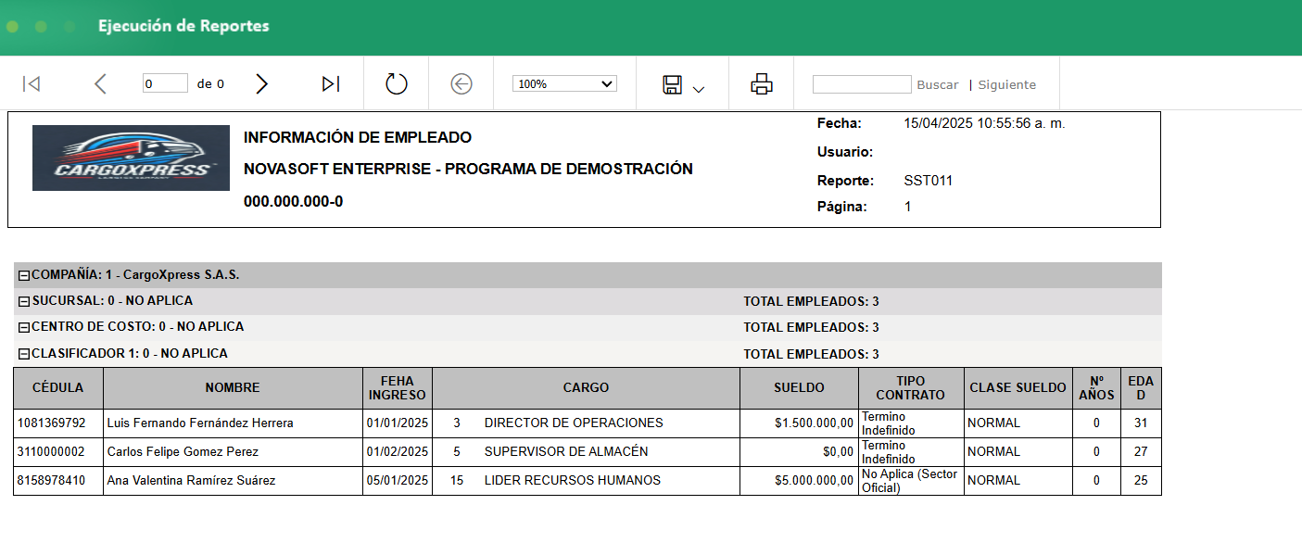Click entry date 05/01/2025
This screenshot has width=1302, height=543.
(398, 480)
